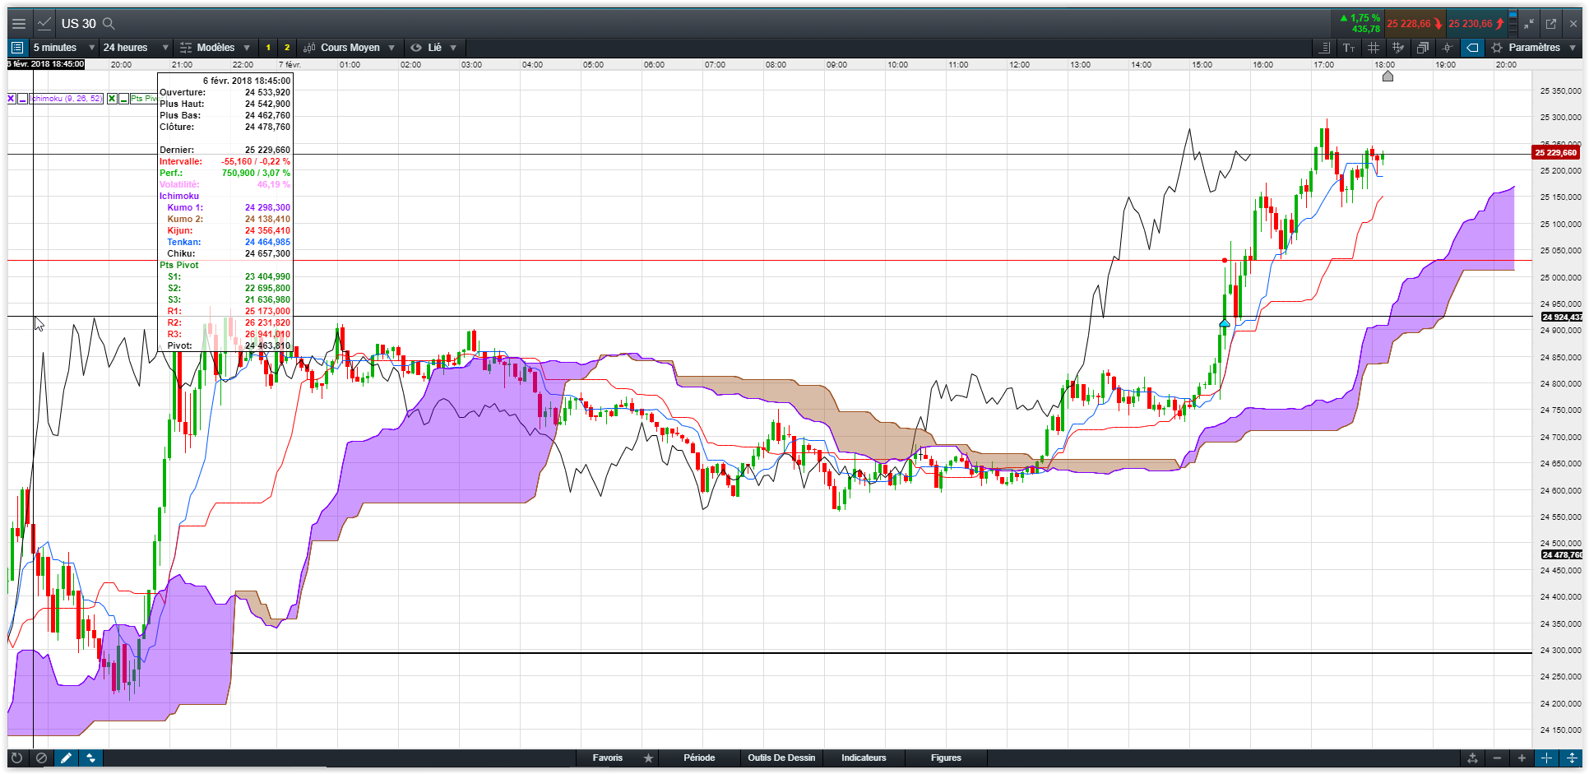
Task: Click the refresh chart icon
Action: (16, 758)
